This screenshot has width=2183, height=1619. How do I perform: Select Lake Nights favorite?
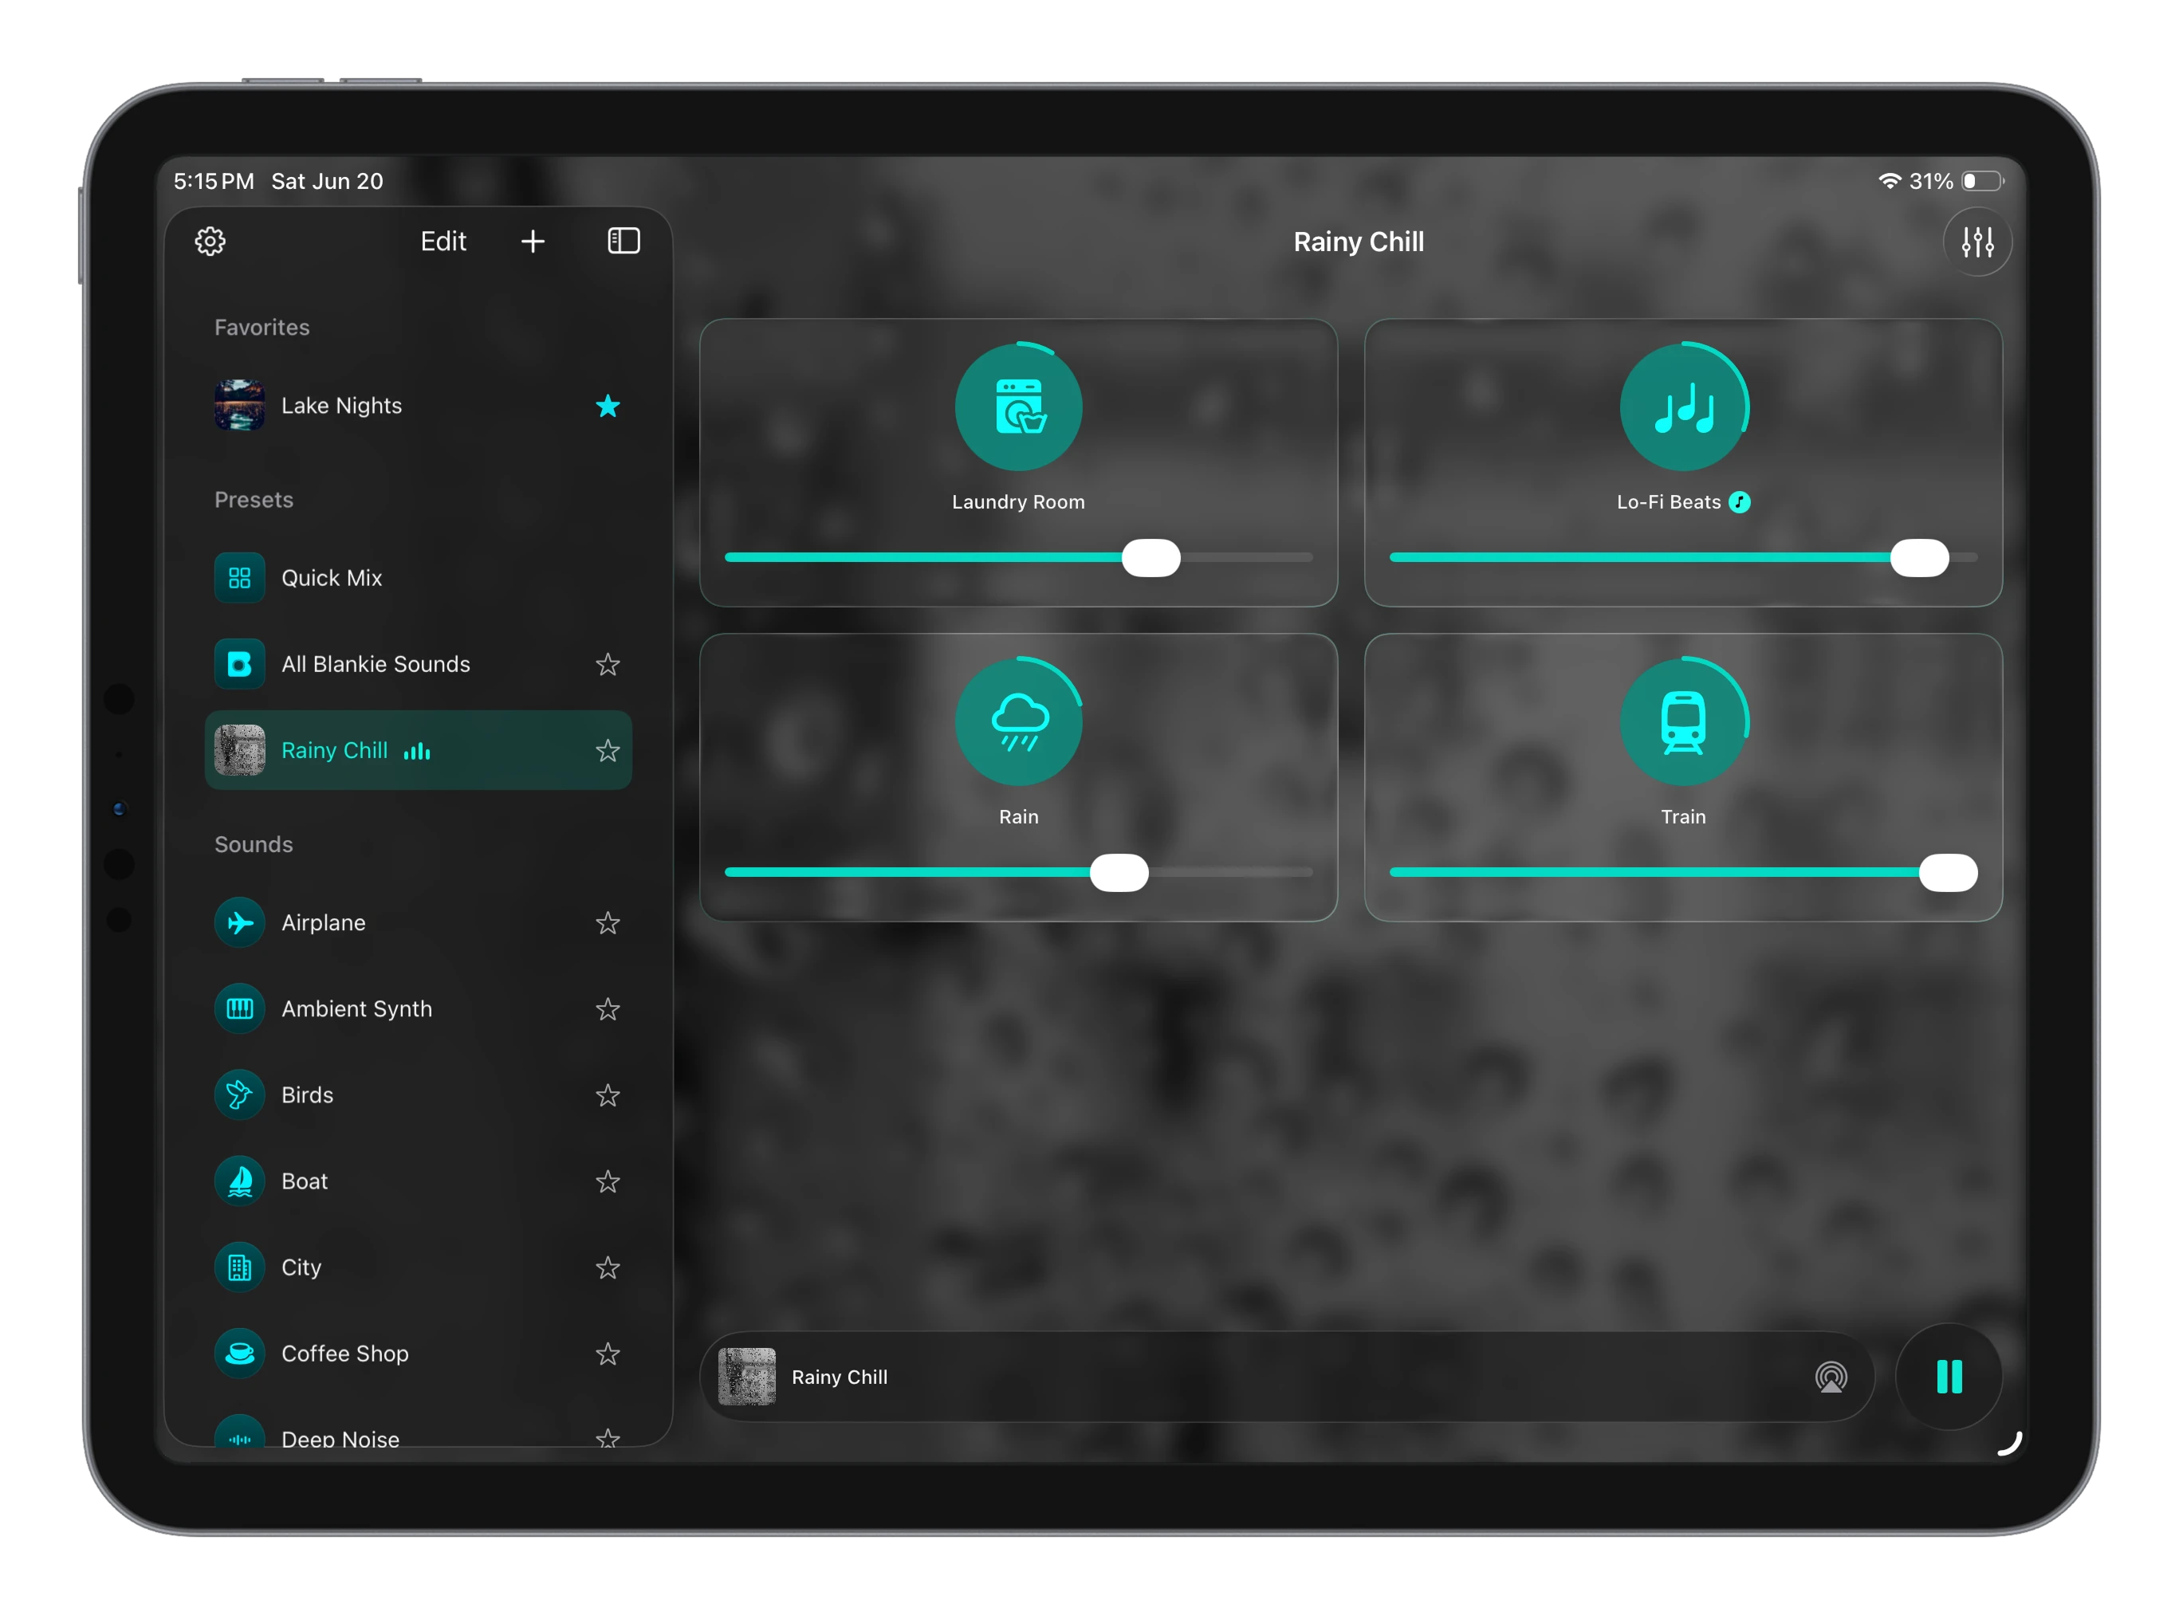pyautogui.click(x=418, y=406)
